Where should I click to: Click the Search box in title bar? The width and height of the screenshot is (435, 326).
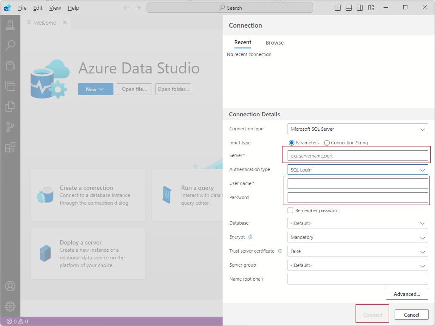(x=230, y=8)
